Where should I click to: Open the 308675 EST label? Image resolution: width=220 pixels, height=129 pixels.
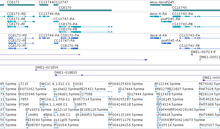pos(80,105)
